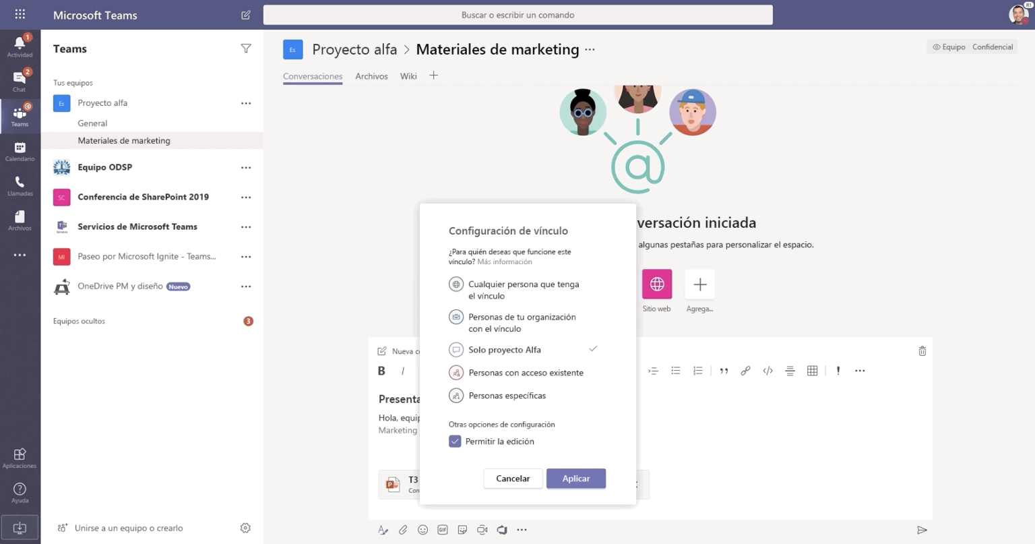The height and width of the screenshot is (544, 1035).
Task: Open the Aplicaciones store icon
Action: click(x=20, y=458)
